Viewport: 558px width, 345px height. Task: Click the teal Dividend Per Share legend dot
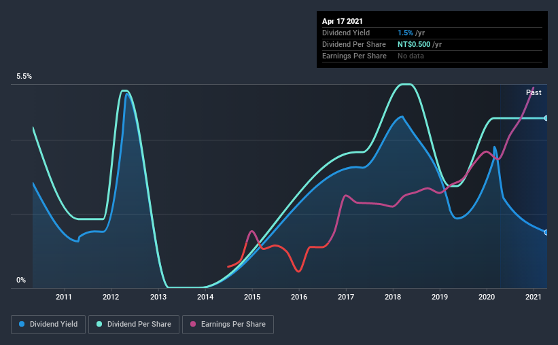coord(99,324)
